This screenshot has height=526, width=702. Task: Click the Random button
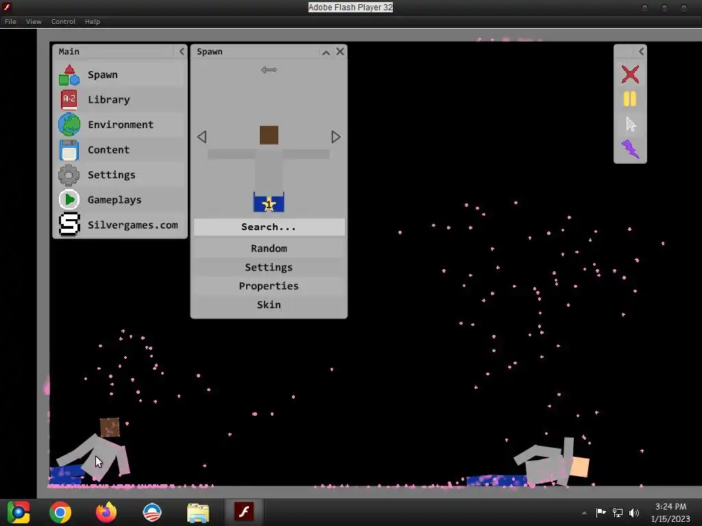pyautogui.click(x=269, y=248)
